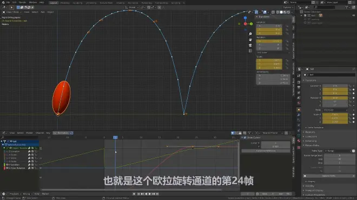Click the zoom magnifier viewport gizmo
357x200 pixels.
tap(250, 34)
